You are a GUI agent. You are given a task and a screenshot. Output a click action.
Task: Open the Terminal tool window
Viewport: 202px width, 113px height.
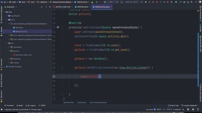pyautogui.click(x=9, y=105)
